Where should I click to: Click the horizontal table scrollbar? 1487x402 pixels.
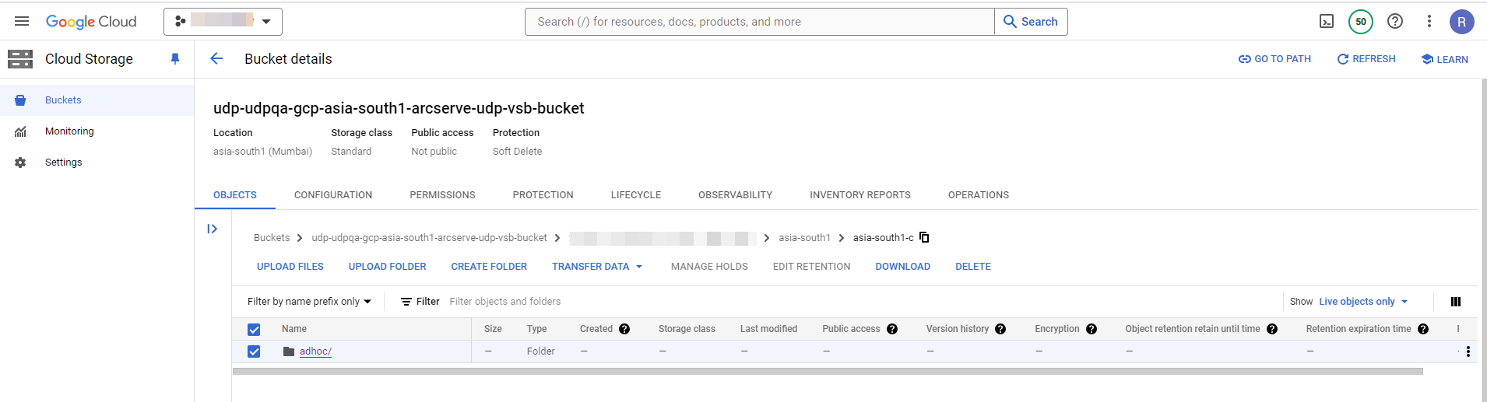pyautogui.click(x=828, y=372)
